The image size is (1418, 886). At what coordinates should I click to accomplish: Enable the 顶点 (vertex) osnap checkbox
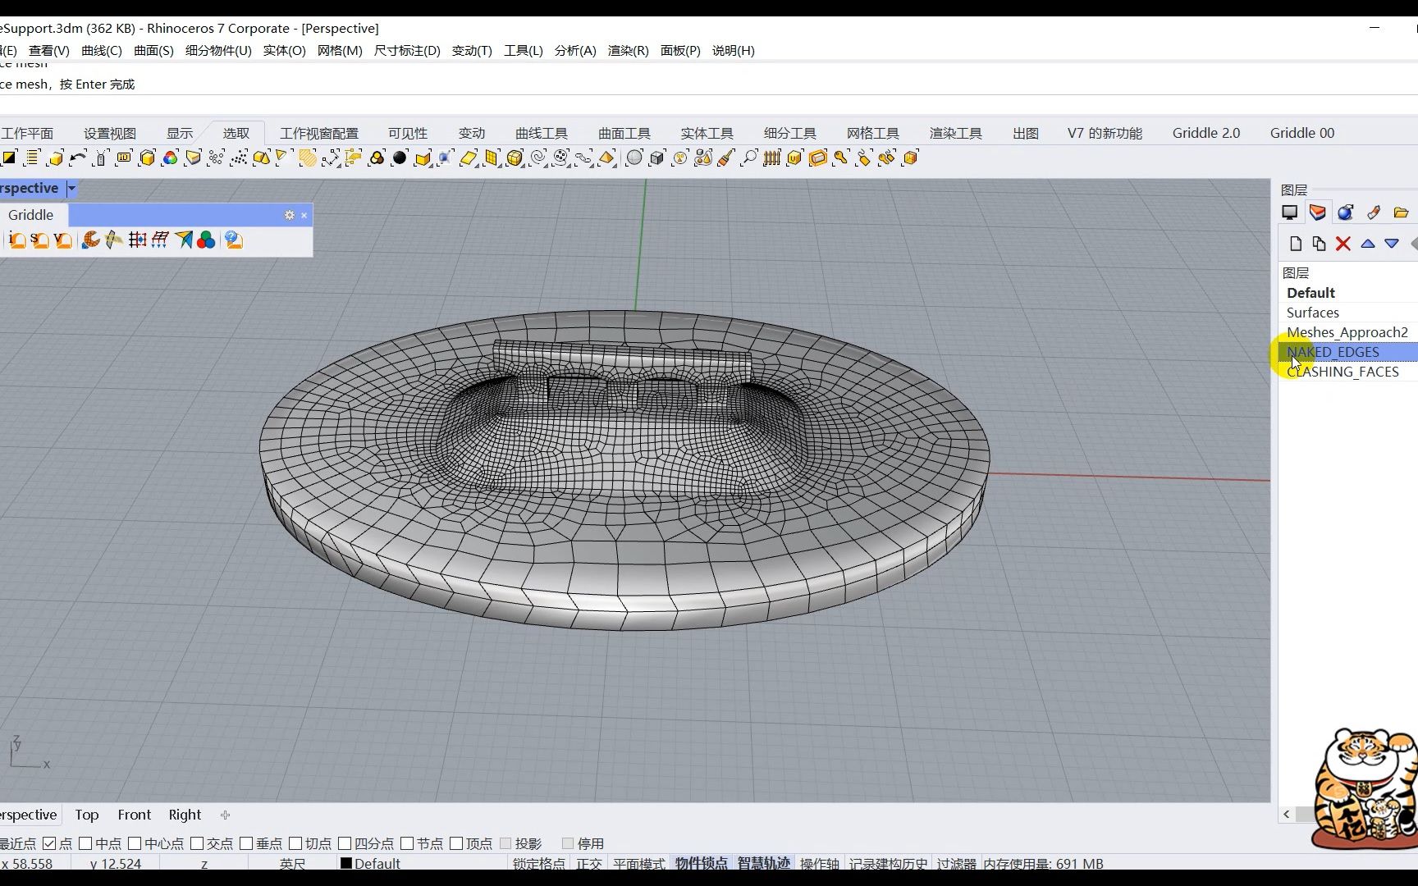point(456,843)
